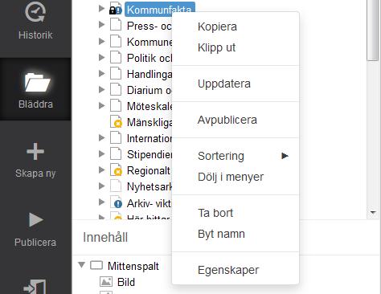Click the page icon beside Politik
Screen dimensions: 381x294
pyautogui.click(x=116, y=58)
